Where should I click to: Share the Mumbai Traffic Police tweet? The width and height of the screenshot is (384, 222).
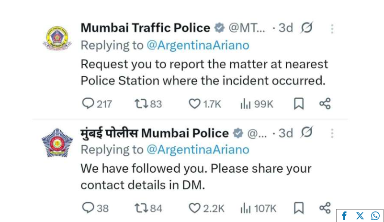click(x=325, y=104)
